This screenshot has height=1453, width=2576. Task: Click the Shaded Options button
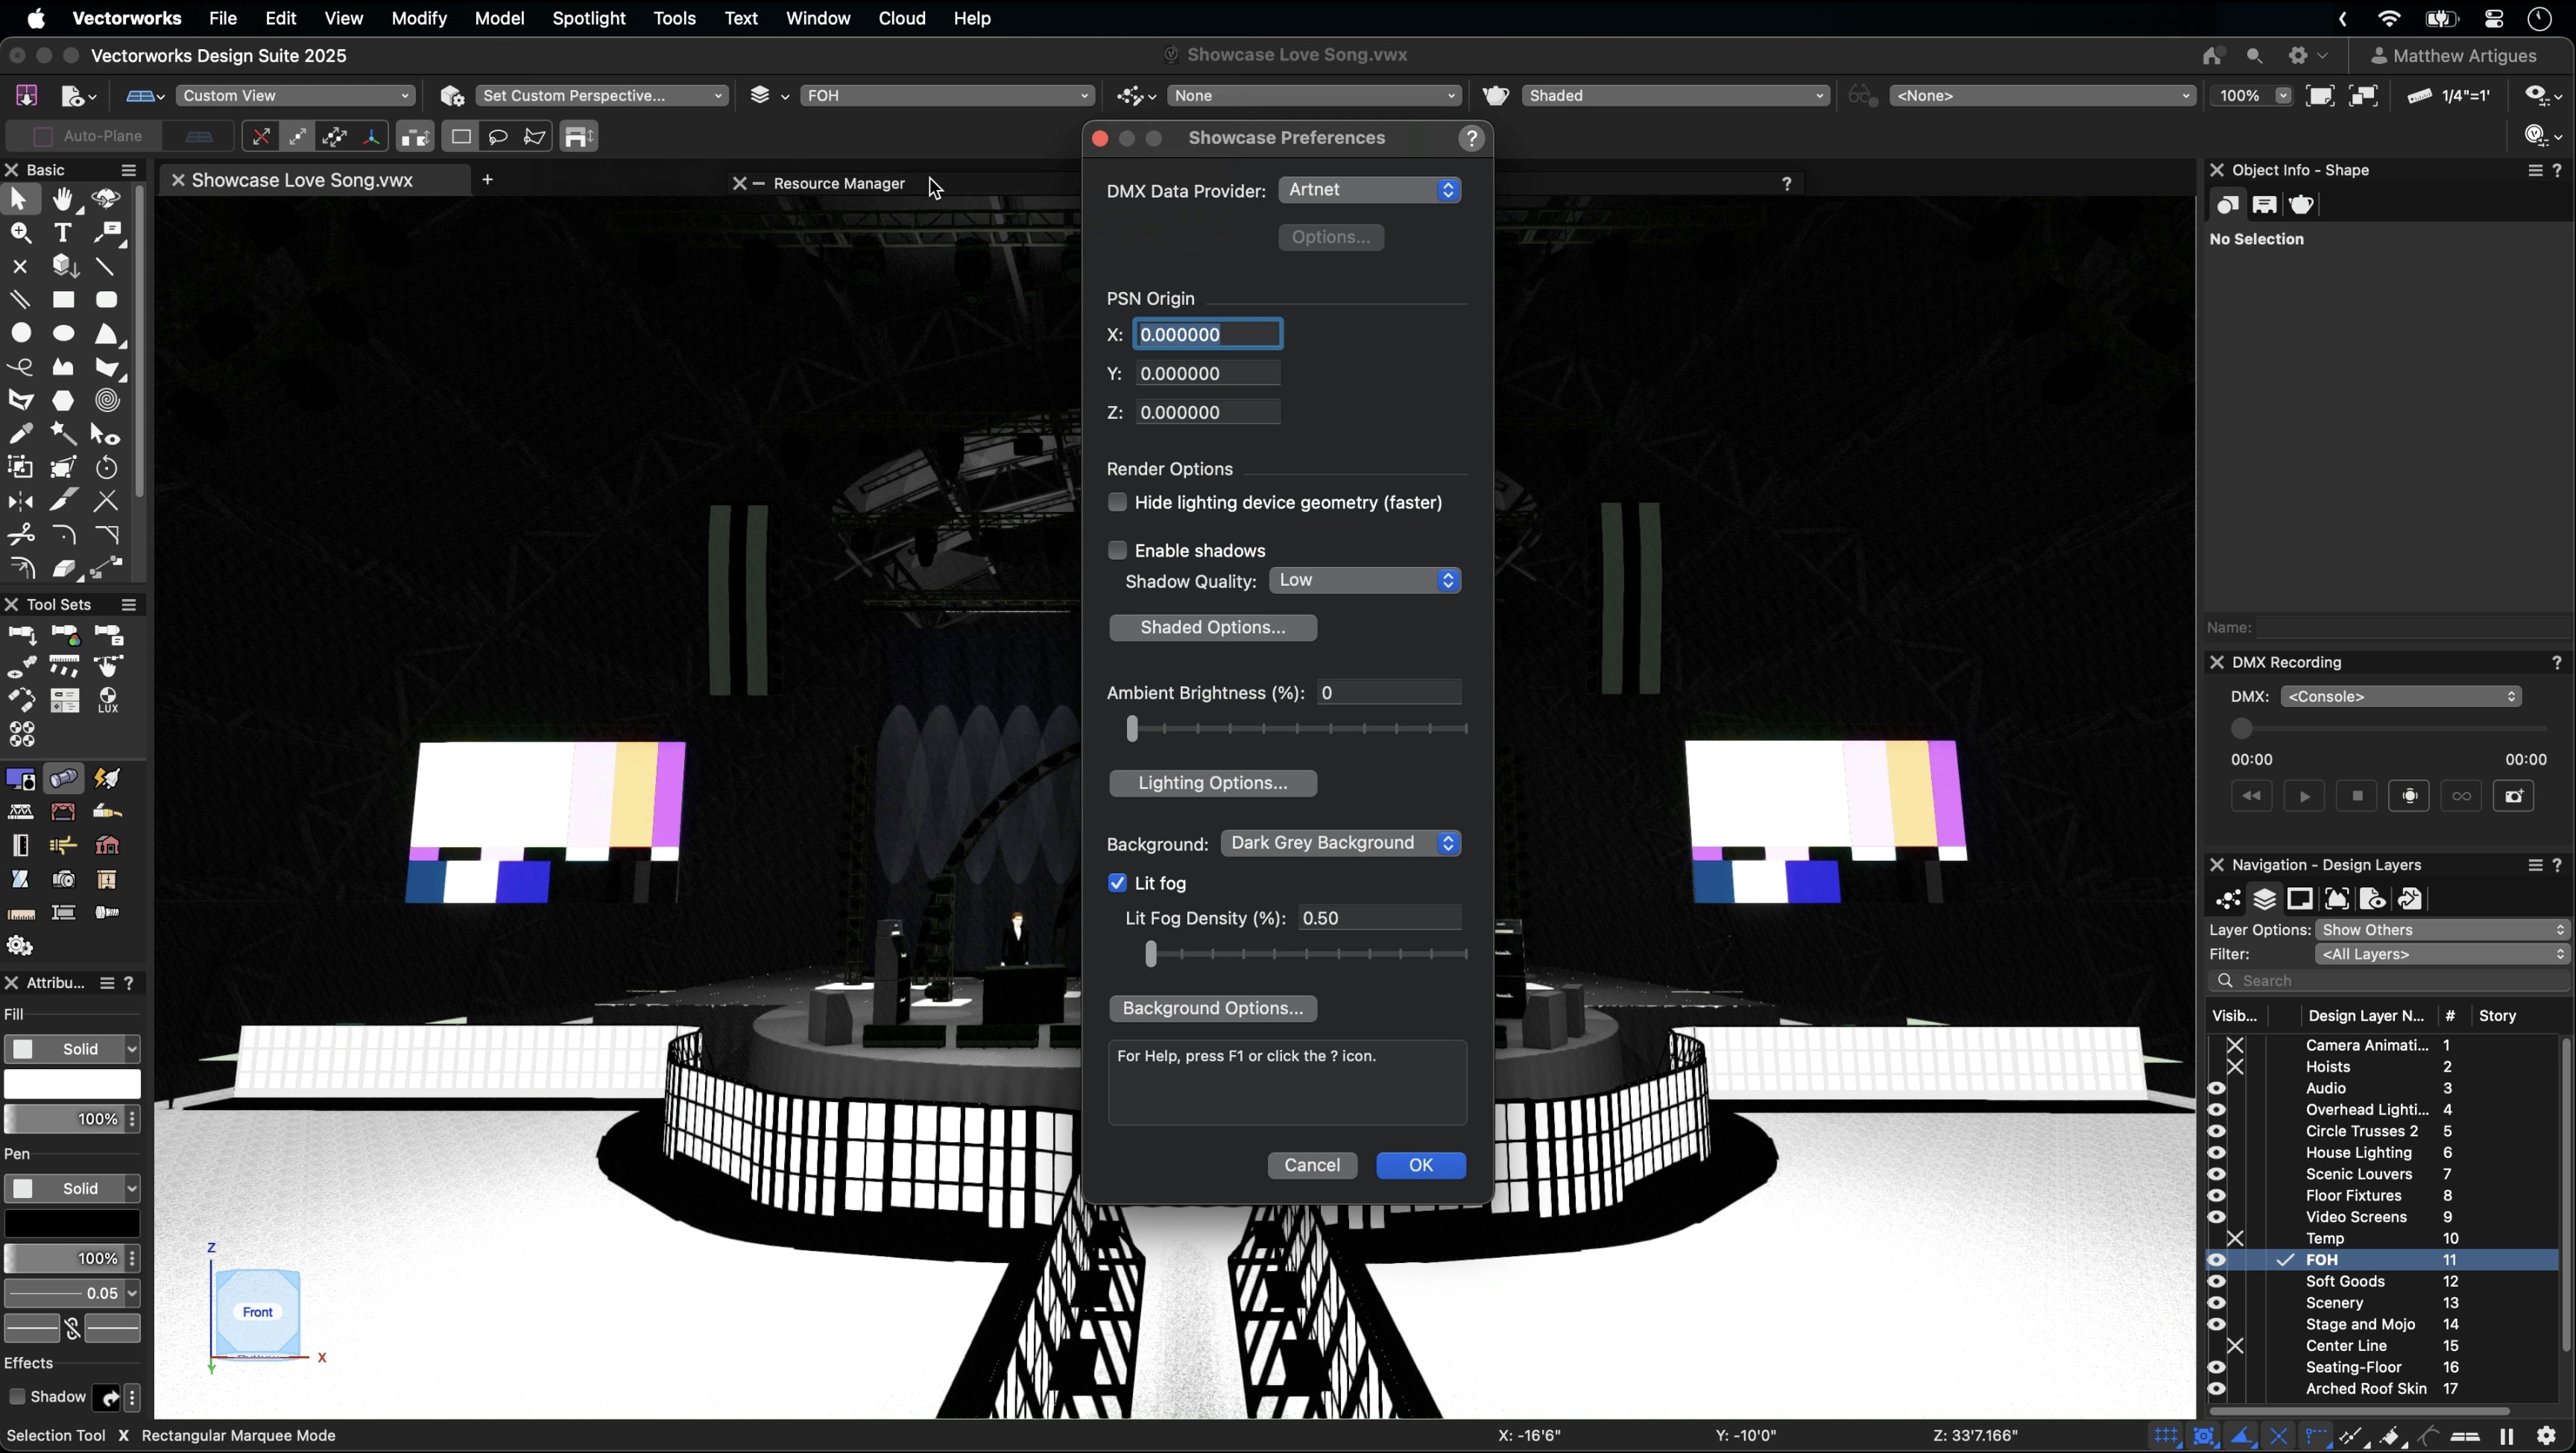click(x=1212, y=627)
